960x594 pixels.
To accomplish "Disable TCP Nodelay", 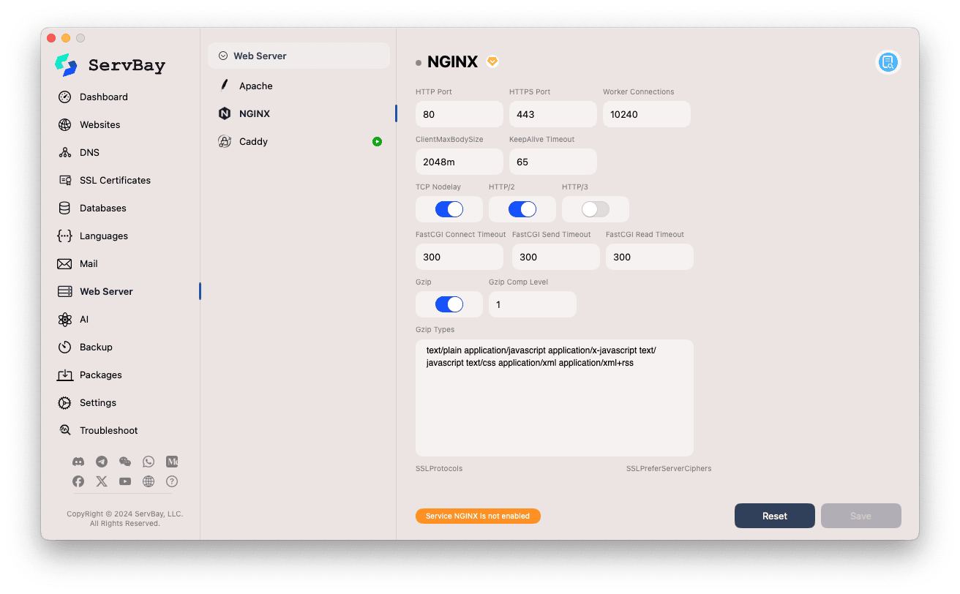I will coord(449,209).
